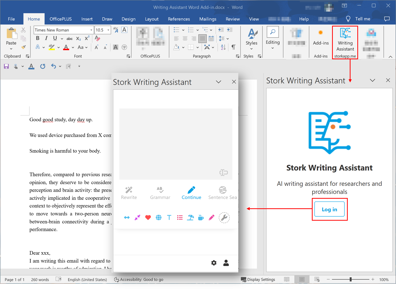Image resolution: width=396 pixels, height=289 pixels.
Task: Open Display Settings in status bar
Action: point(258,279)
